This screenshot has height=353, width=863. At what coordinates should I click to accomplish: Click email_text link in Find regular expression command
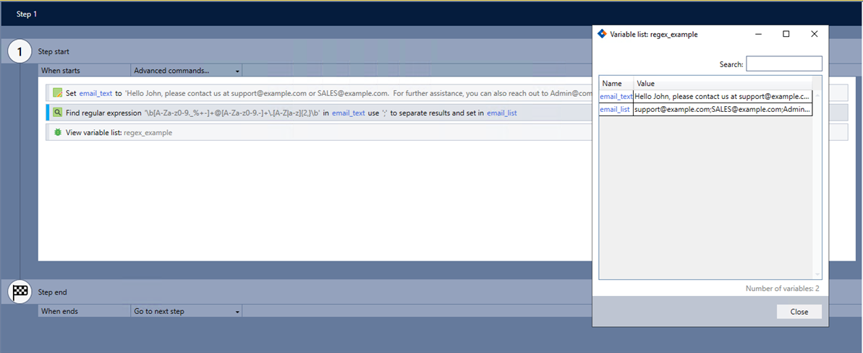coord(349,113)
